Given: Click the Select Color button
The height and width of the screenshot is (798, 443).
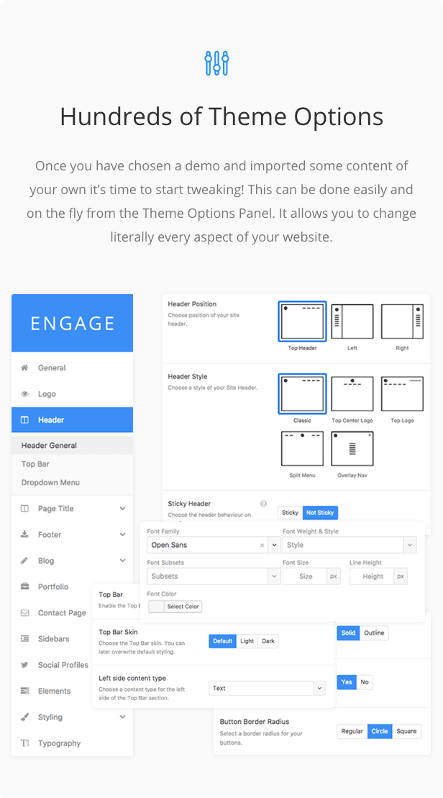Looking at the screenshot, I should pos(183,607).
